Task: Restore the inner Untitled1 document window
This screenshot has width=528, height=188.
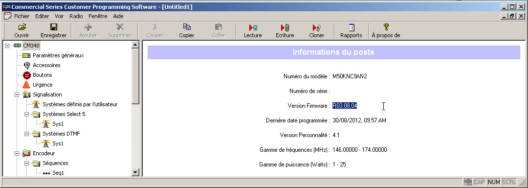Action: pos(512,16)
